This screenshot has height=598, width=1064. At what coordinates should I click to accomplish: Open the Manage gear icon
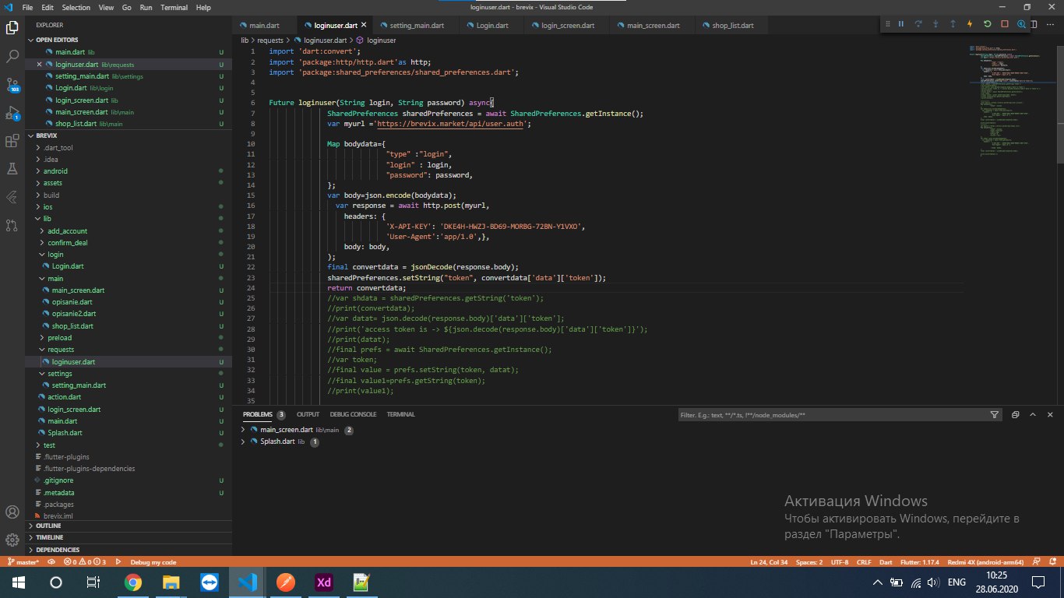coord(12,540)
